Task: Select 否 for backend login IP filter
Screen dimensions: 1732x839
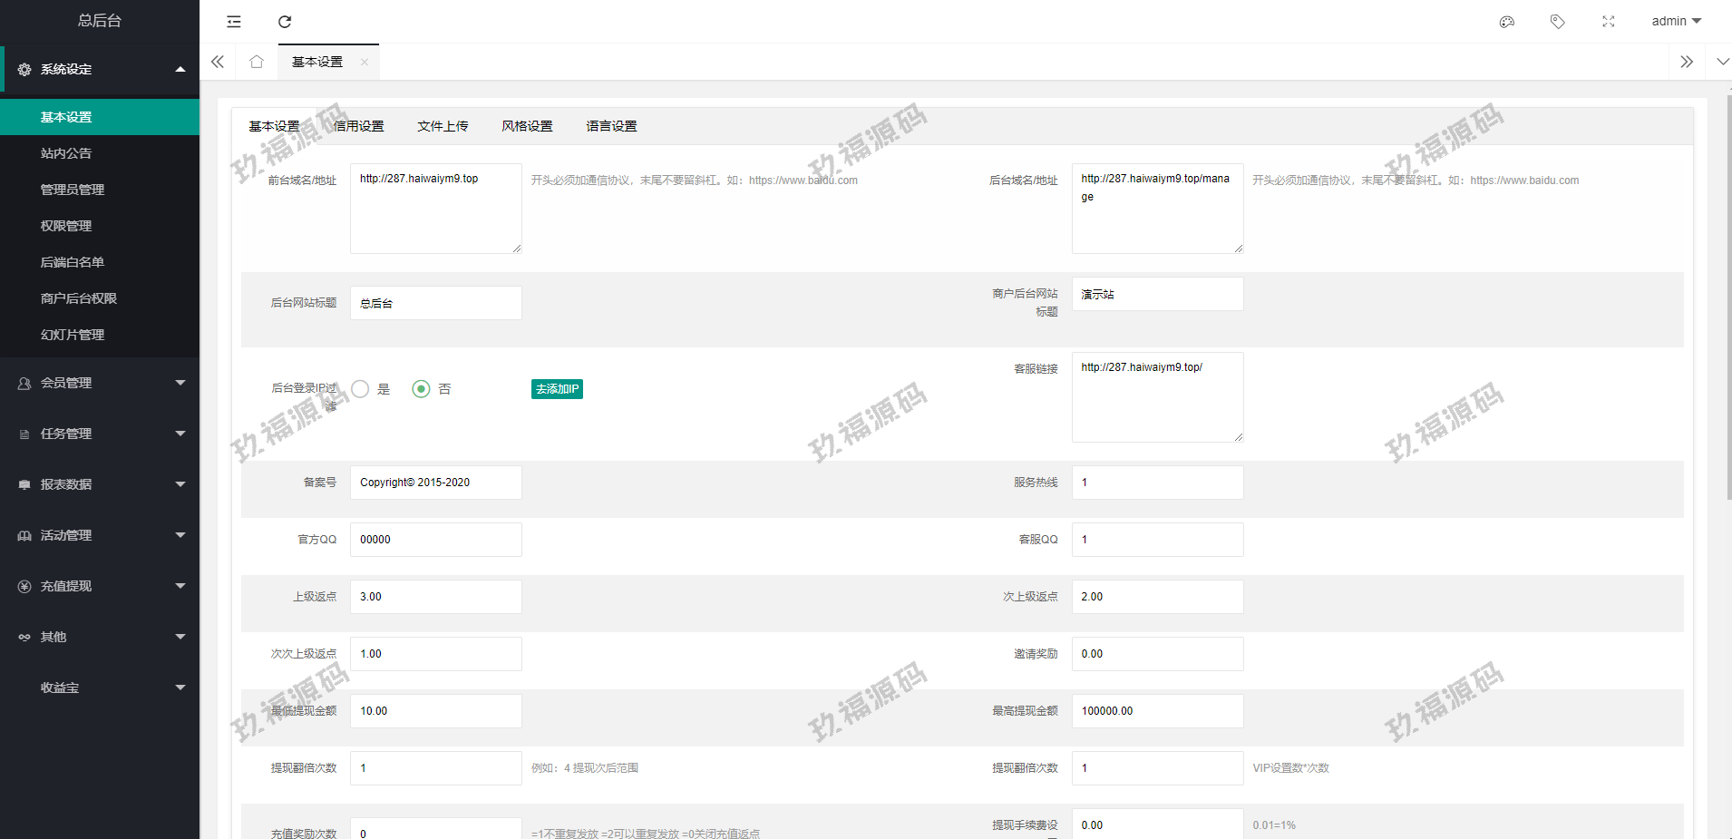Action: [x=421, y=389]
